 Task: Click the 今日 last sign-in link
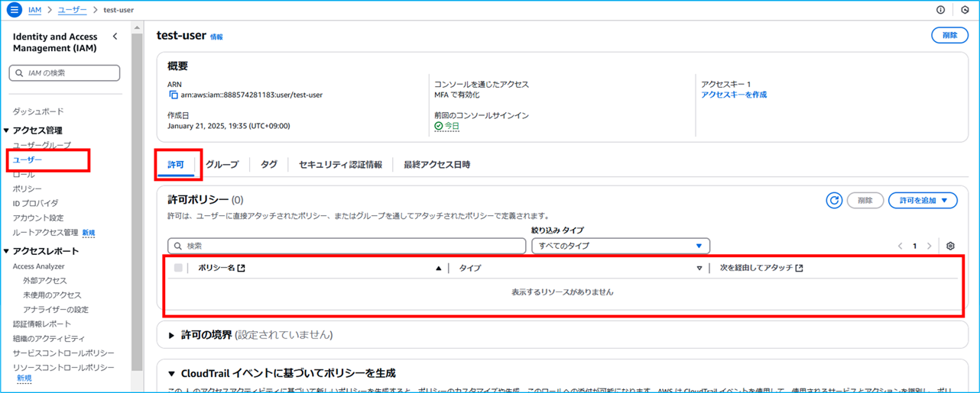coord(452,126)
